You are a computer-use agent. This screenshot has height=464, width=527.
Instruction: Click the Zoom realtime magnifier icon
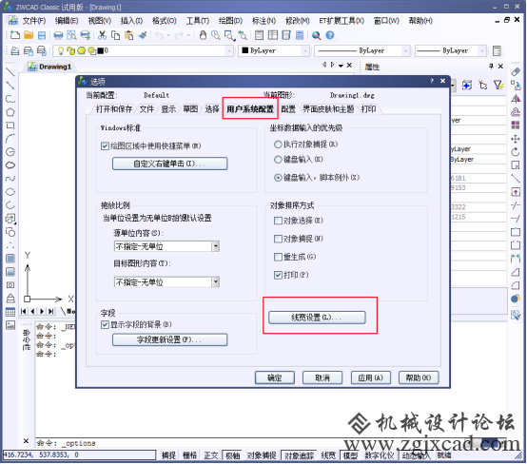pyautogui.click(x=216, y=35)
